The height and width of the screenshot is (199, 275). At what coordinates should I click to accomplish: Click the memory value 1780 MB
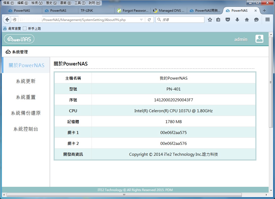[173, 122]
